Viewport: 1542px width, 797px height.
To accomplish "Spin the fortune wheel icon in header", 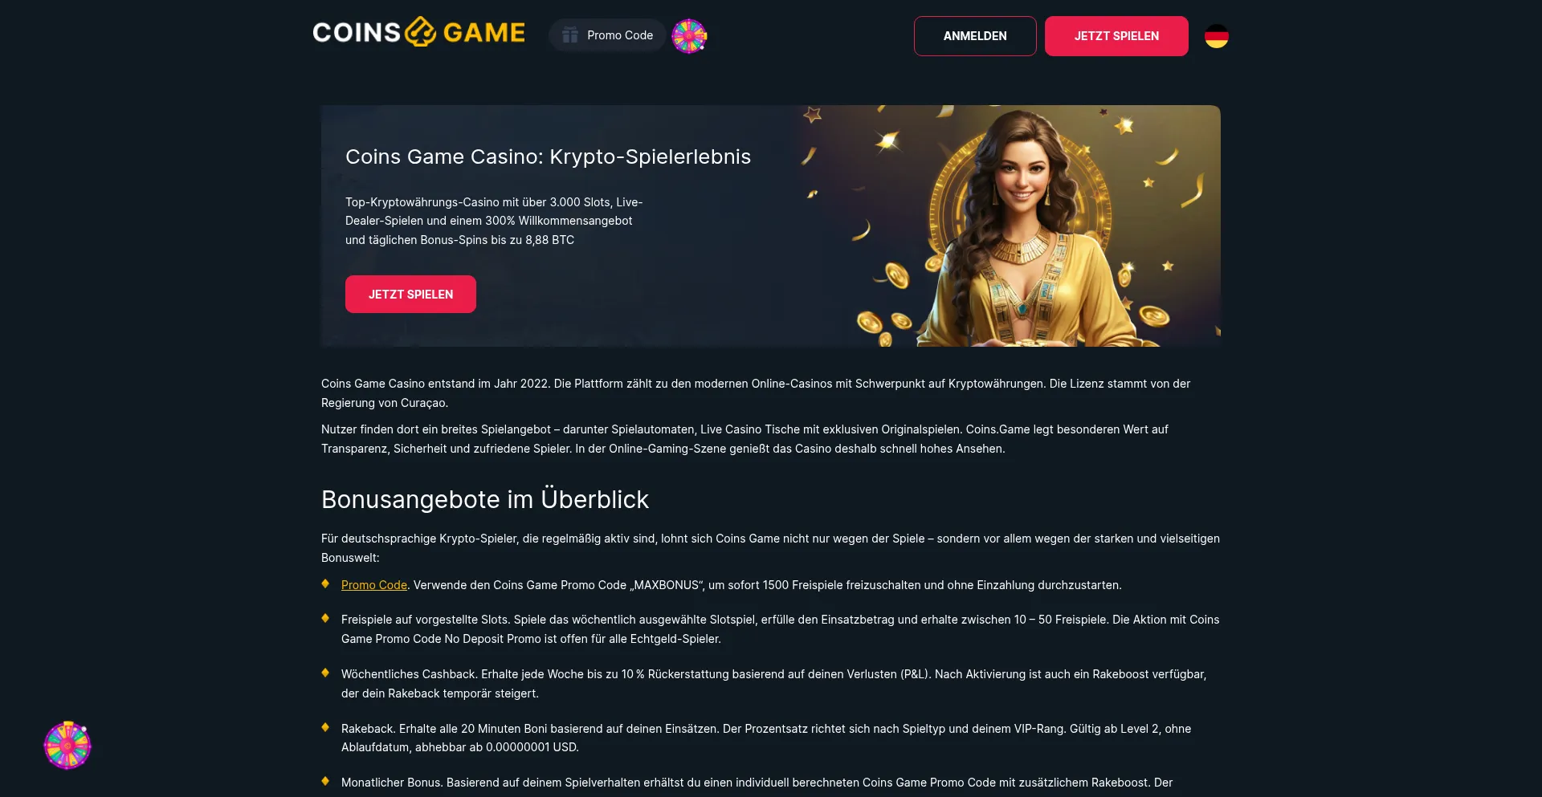I will point(689,36).
